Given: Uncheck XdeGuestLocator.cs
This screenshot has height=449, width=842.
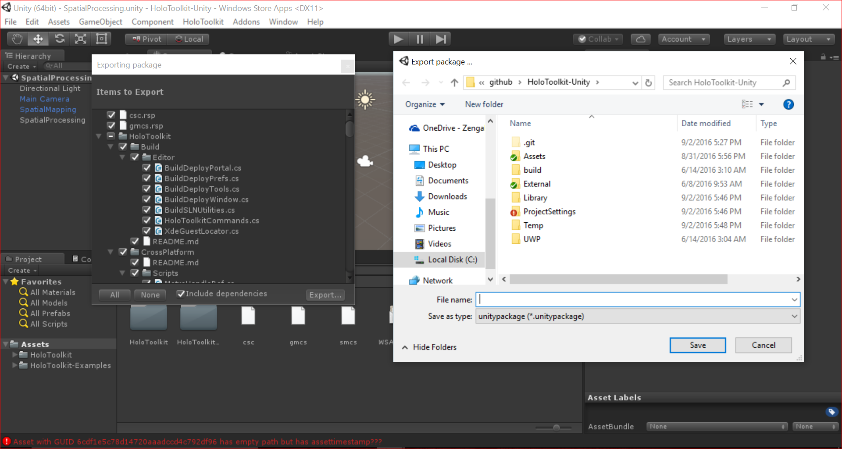Looking at the screenshot, I should [147, 231].
